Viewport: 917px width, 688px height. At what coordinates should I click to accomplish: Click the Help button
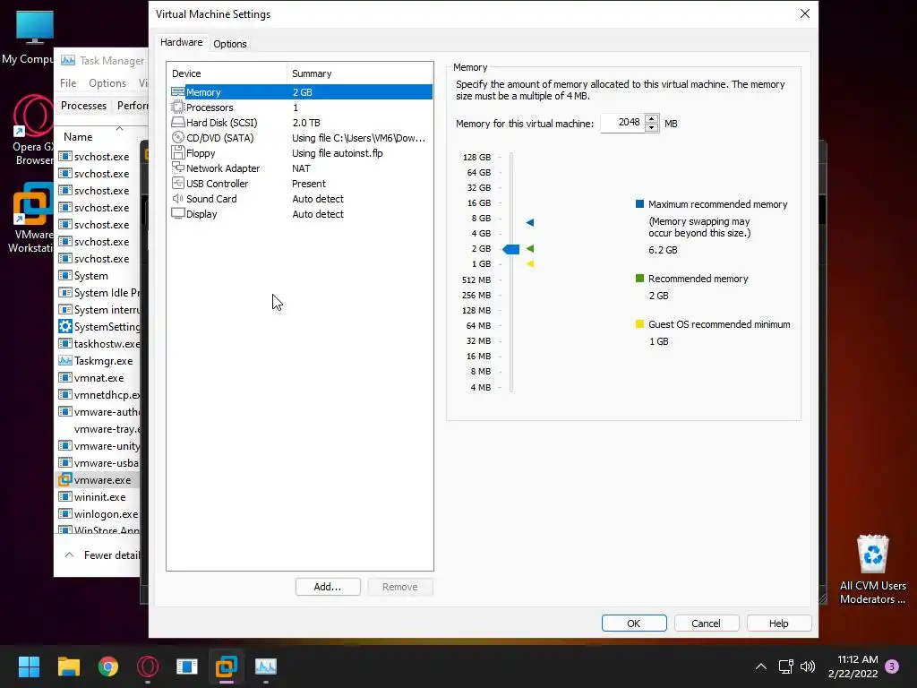(x=778, y=623)
